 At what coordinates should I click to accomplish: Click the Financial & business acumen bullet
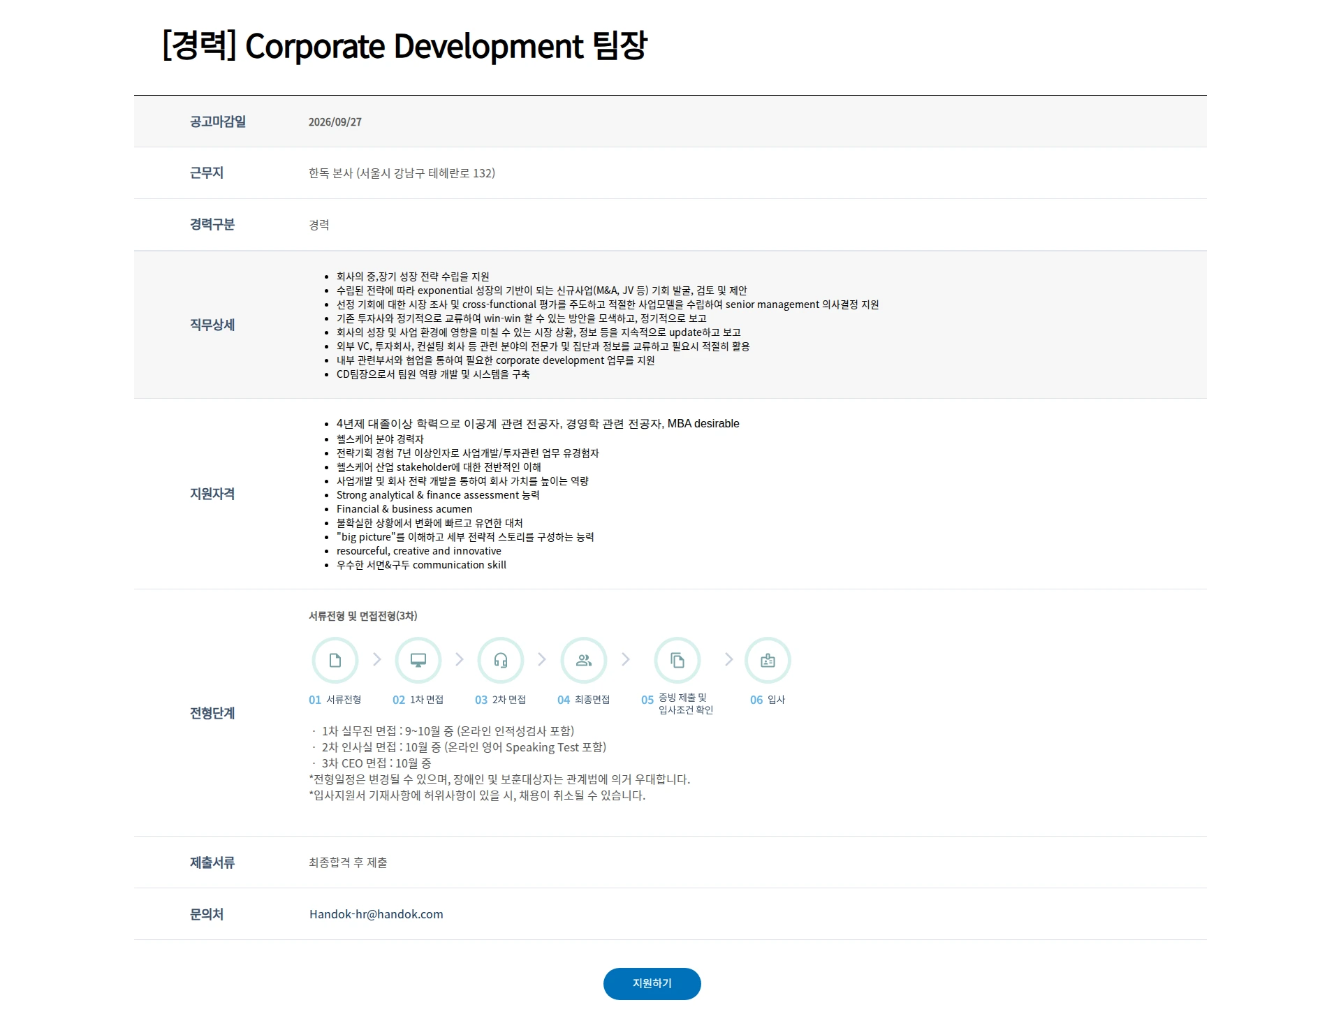click(404, 509)
